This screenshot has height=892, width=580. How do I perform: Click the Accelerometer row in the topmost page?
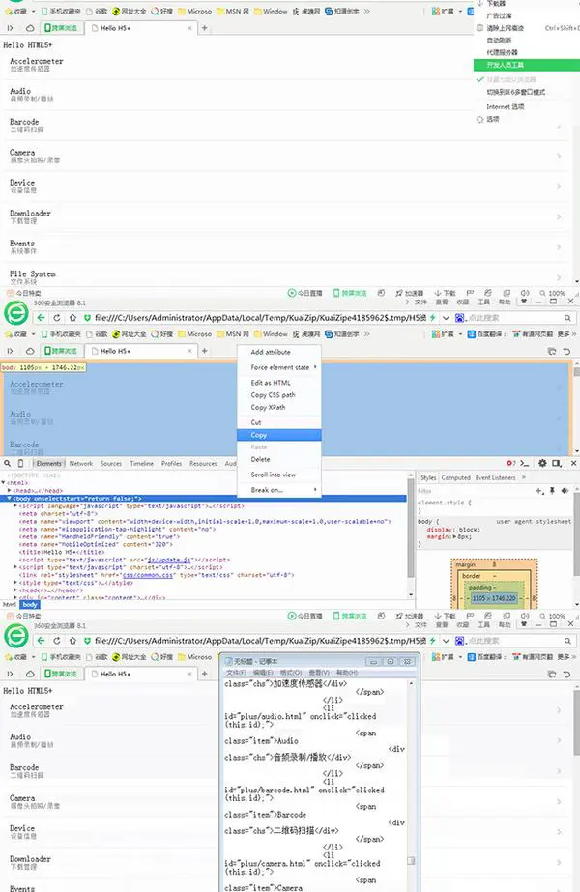pyautogui.click(x=286, y=65)
